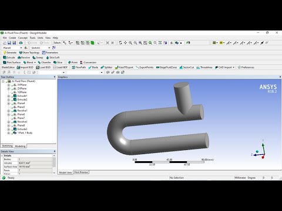
Task: Collapse the A: Fluid Flow (Fluent) root node
Action: [3, 81]
